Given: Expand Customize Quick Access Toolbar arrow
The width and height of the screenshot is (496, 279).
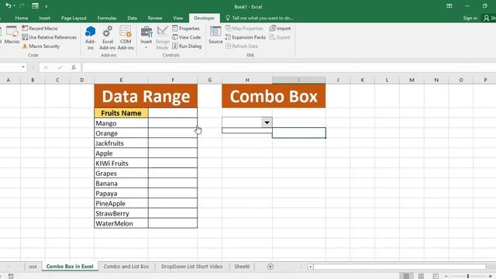Looking at the screenshot, I should tap(46, 6).
